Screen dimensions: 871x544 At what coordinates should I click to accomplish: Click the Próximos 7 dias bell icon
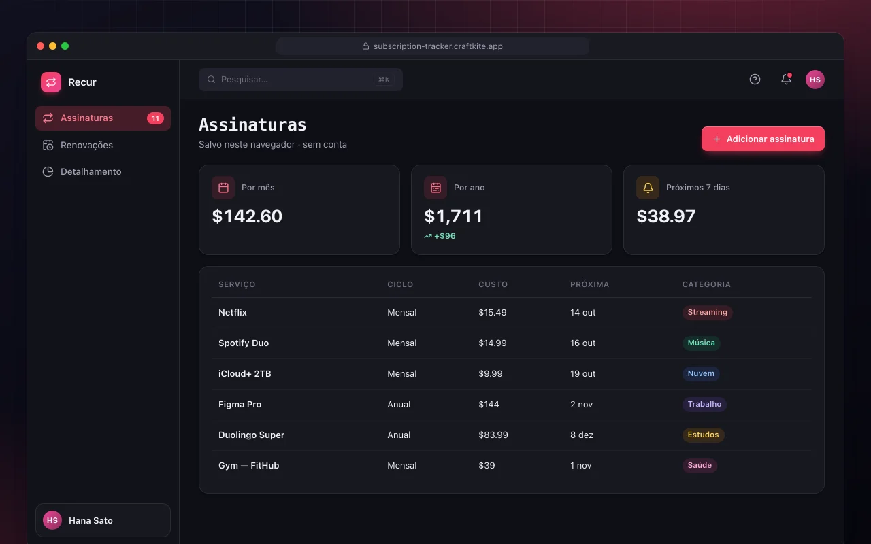(648, 188)
